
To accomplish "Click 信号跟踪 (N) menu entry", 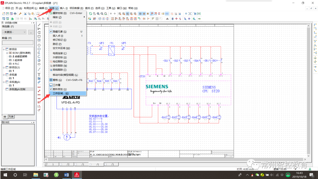I will tap(68, 66).
